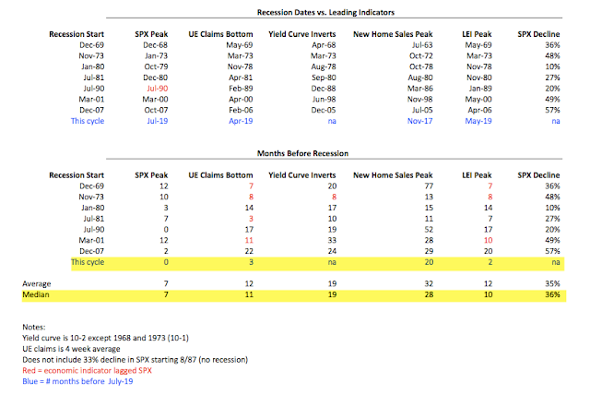Click the red note about lagged SPX indicator
The height and width of the screenshot is (395, 590).
coord(87,370)
